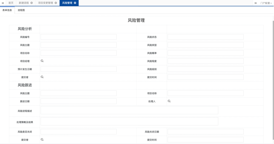Click the 处理策略及结果 label

[x=25, y=122]
